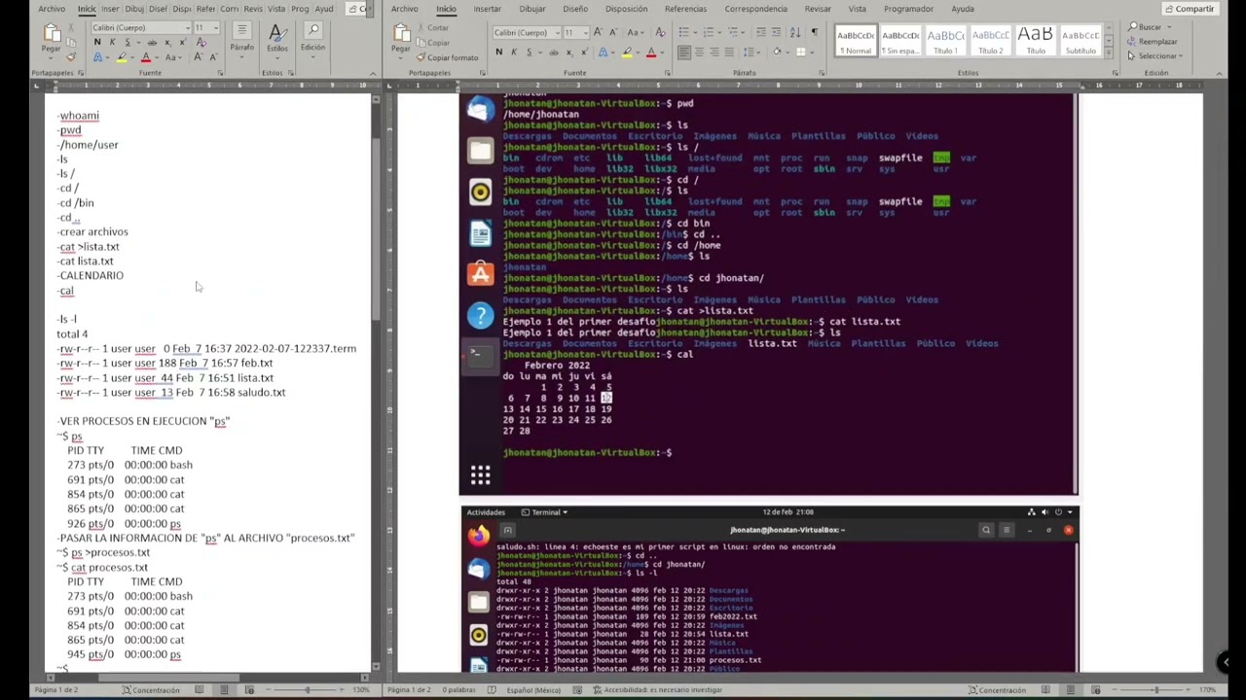Open Insertar tab in right Word window
This screenshot has height=700, width=1246.
click(x=487, y=9)
